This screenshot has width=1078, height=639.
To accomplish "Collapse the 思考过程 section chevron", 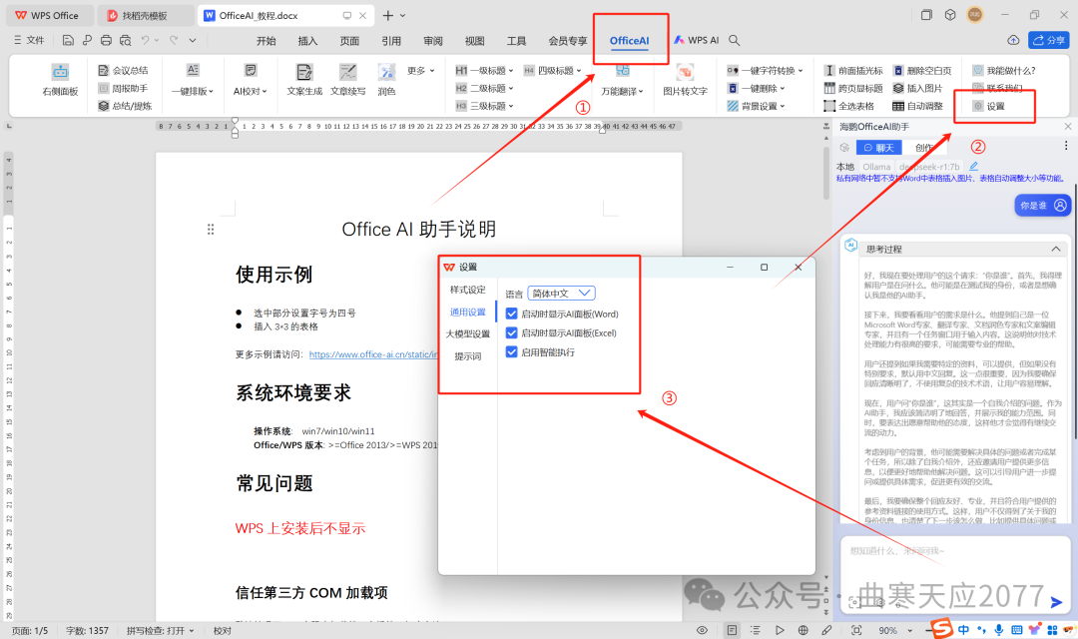I will pos(1056,249).
